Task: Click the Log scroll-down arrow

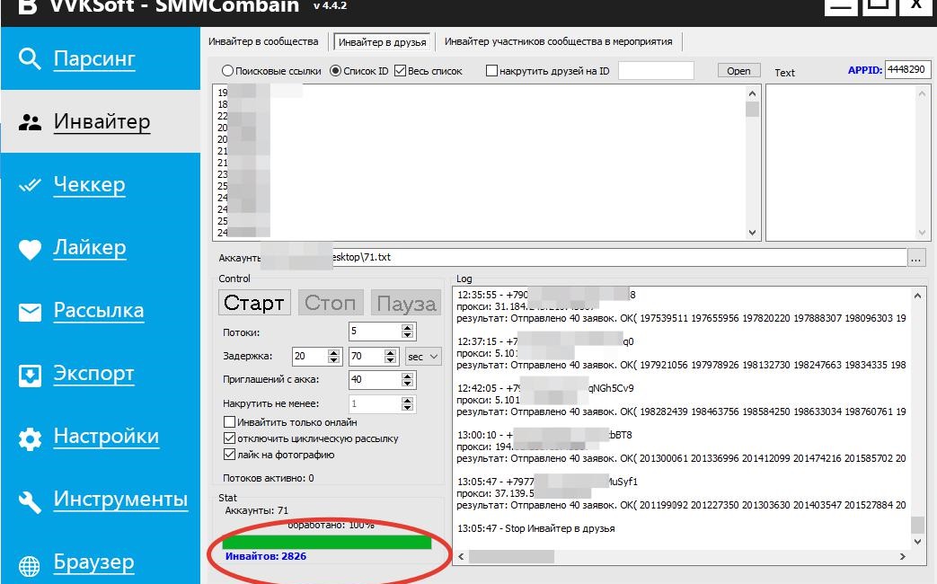Action: pyautogui.click(x=918, y=542)
